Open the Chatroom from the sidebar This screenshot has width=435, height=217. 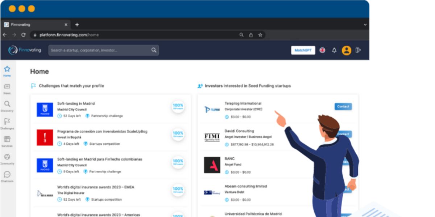click(x=7, y=176)
